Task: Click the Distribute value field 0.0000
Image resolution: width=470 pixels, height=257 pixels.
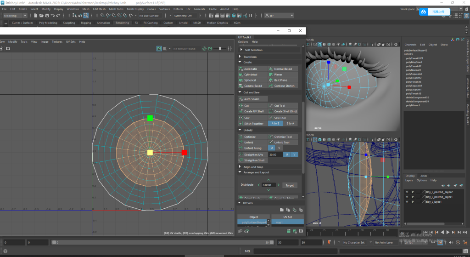Action: click(269, 185)
